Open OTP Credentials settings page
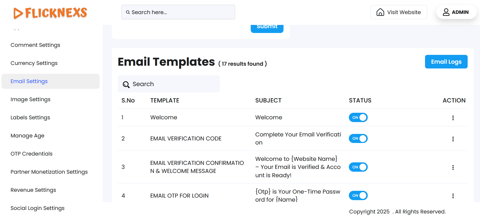Screen dimensions: 480x220 click(x=32, y=154)
